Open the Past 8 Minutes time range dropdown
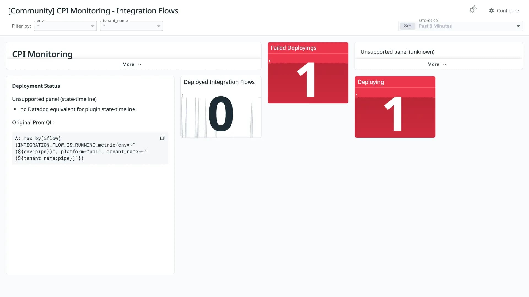 pyautogui.click(x=461, y=26)
